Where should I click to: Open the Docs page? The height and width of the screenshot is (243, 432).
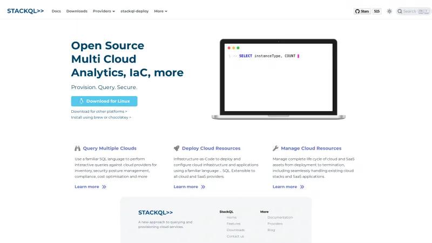tap(56, 11)
